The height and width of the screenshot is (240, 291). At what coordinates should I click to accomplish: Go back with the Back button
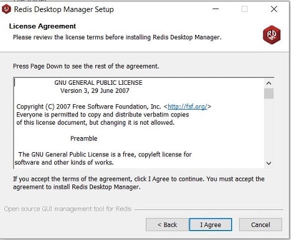click(167, 224)
